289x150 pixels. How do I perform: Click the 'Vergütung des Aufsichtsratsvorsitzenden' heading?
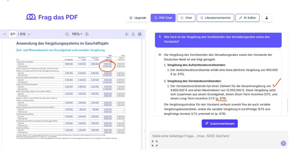pos(196,65)
